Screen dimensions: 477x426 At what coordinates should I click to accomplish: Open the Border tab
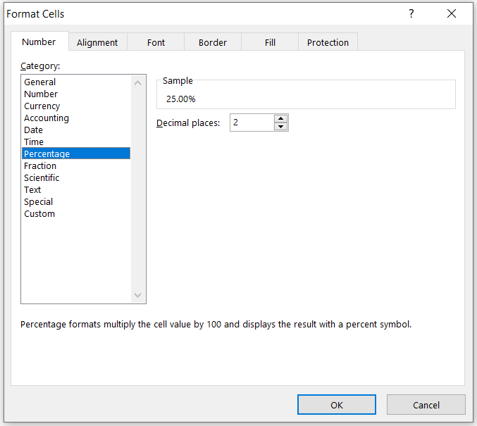(213, 42)
